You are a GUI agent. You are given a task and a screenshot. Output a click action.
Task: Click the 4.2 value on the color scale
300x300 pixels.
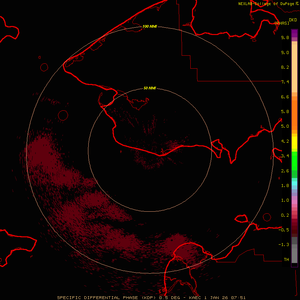[285, 141]
